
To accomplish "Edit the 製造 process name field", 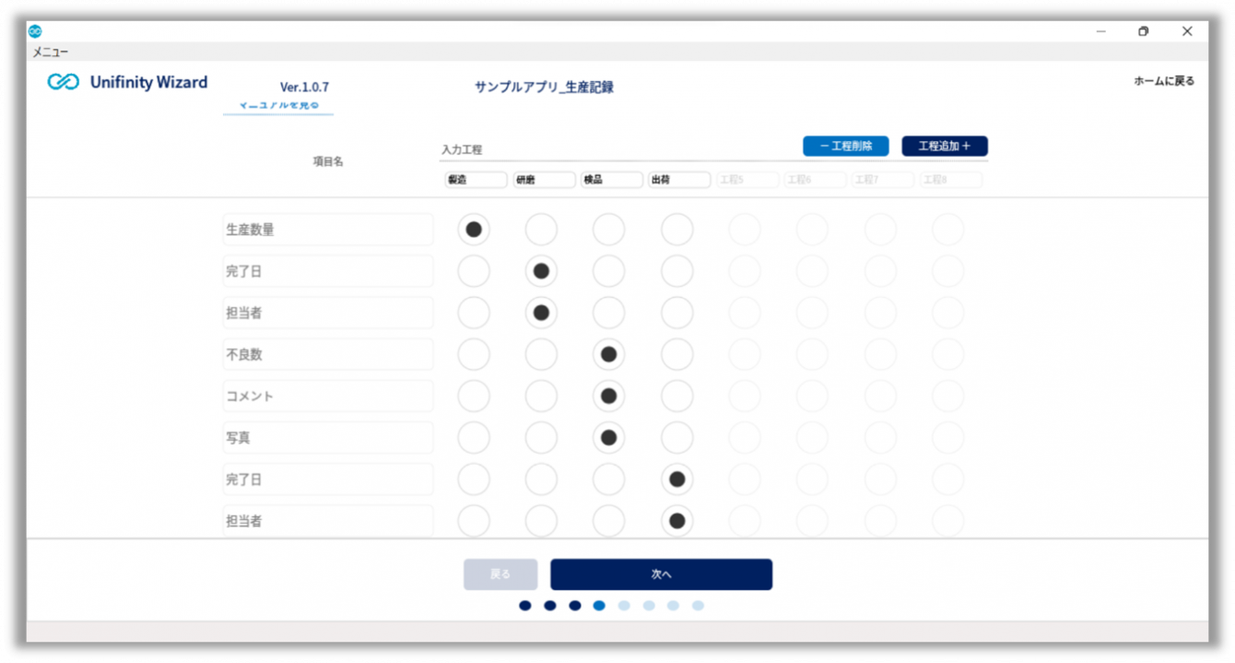I will pos(476,180).
